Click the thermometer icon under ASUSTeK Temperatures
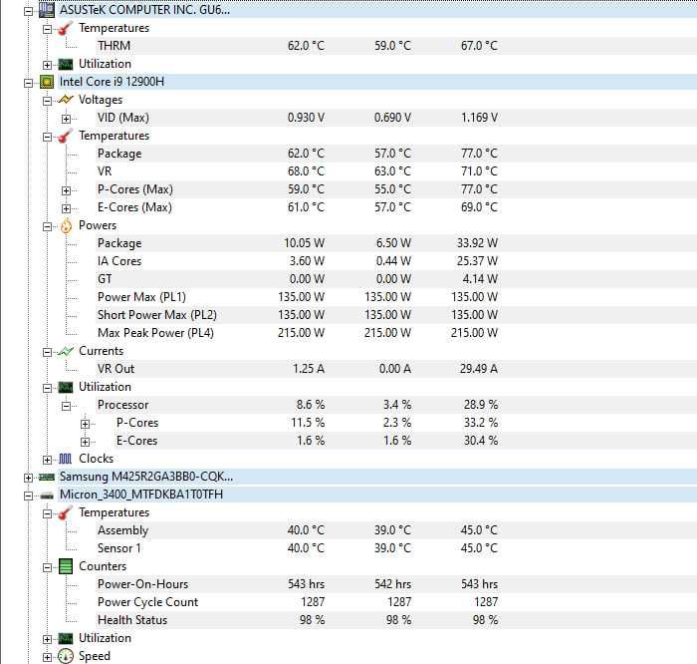 click(66, 29)
